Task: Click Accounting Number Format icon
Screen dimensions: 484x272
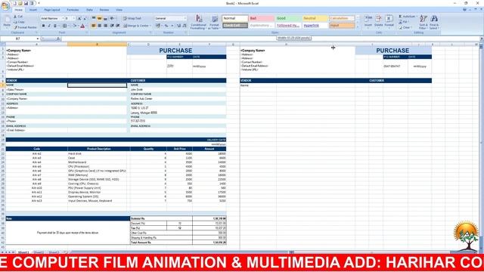Action: click(x=159, y=26)
